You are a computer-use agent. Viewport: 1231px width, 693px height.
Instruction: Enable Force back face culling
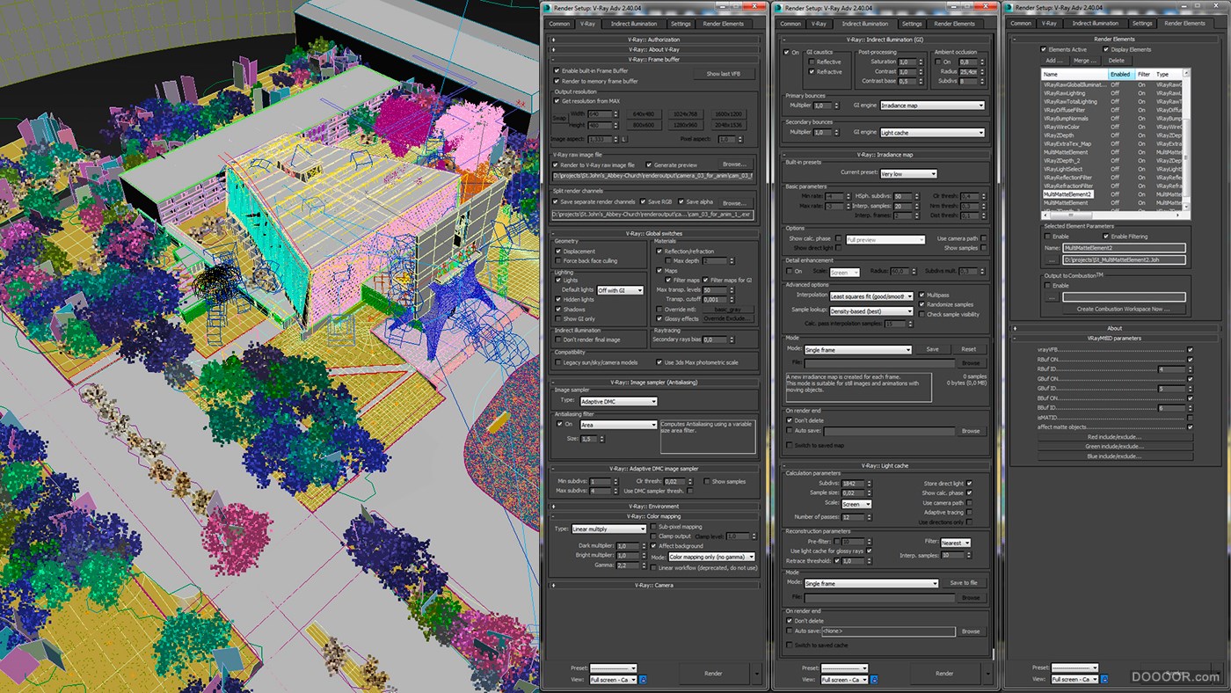(x=558, y=261)
